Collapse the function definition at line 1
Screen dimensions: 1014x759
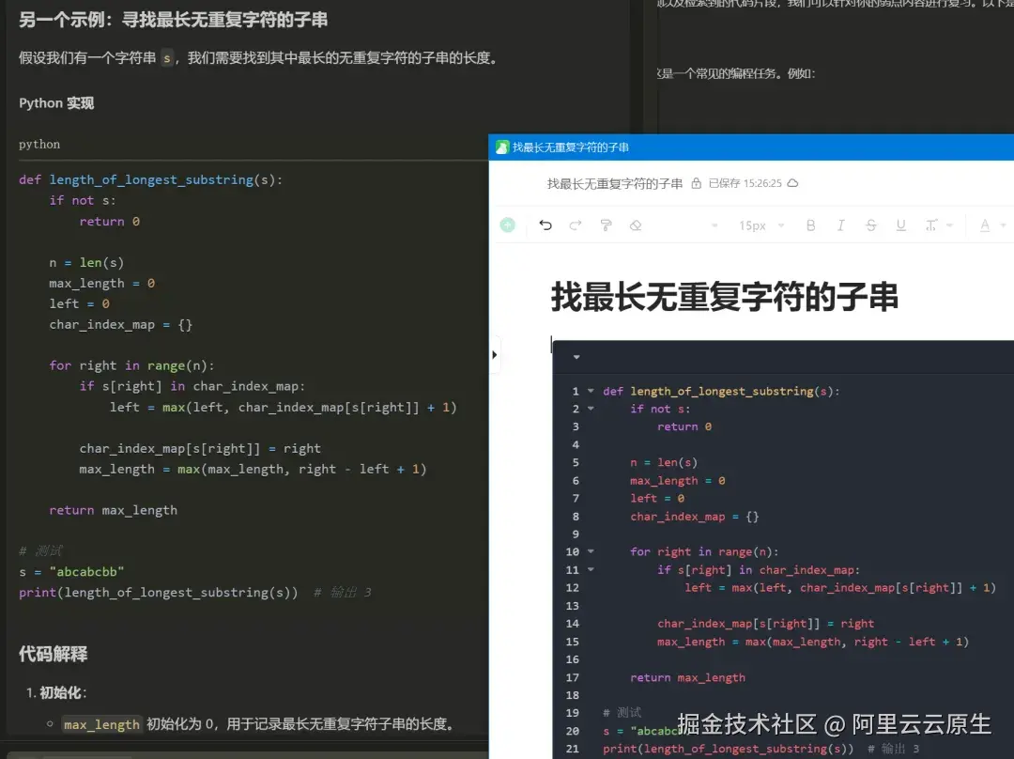tap(592, 391)
